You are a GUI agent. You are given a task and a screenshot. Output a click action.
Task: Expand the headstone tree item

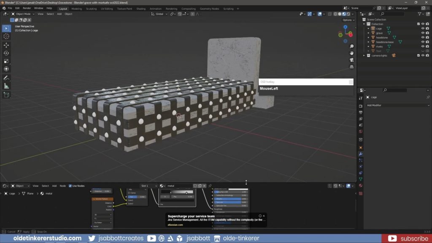[368, 38]
